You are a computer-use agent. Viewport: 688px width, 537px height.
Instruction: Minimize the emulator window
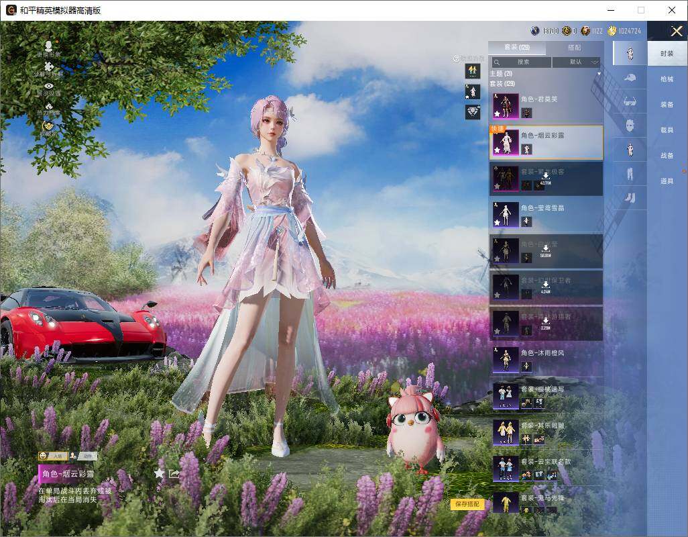tap(611, 10)
